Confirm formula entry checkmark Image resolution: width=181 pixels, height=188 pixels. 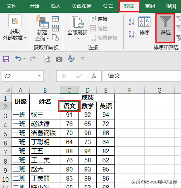click(x=79, y=76)
